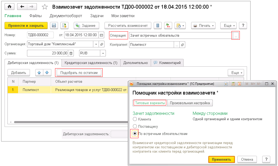278x166 pixels.
Task: Choose Контрагент via the ellipsis button
Action: (x=177, y=45)
